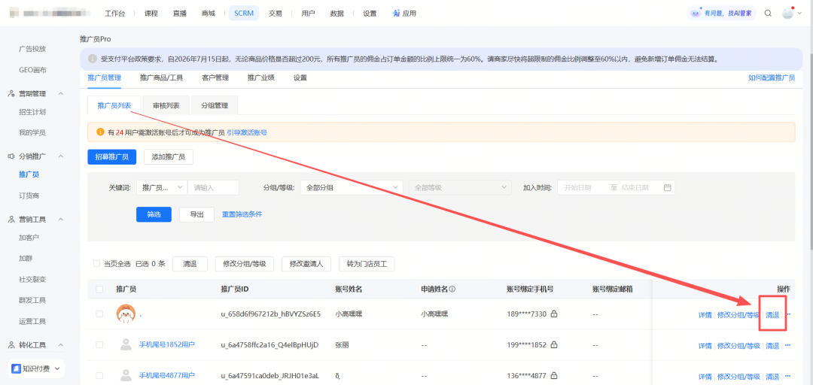Screen dimensions: 813x385
Task: Expand the dropdown arrow beside user avatar
Action: click(799, 14)
